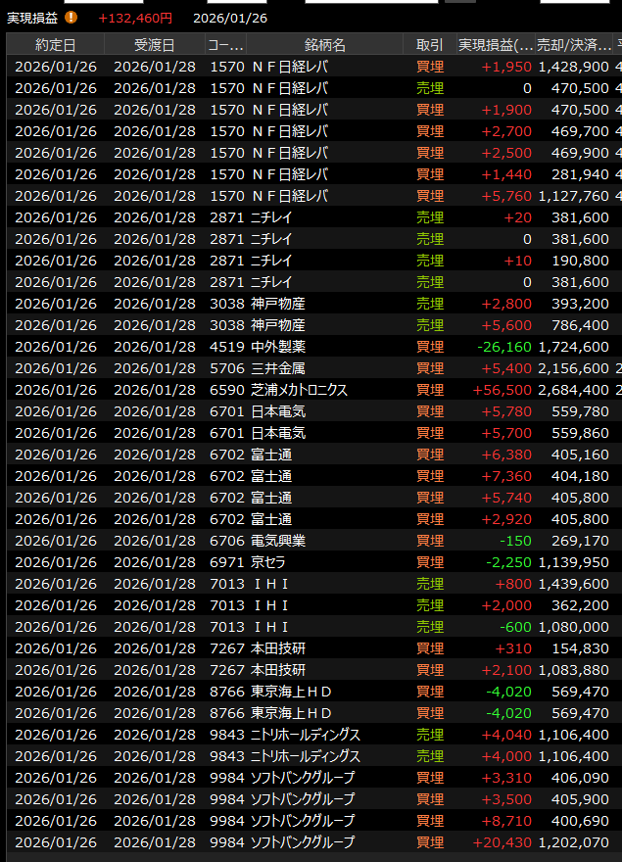Sort by 受渡日 column header

click(154, 45)
